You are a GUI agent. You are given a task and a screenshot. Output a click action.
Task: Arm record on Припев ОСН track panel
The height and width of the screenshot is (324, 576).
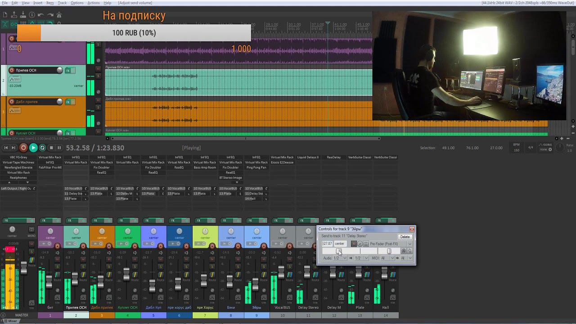pyautogui.click(x=12, y=70)
